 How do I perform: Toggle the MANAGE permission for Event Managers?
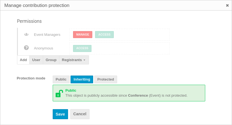(83, 35)
